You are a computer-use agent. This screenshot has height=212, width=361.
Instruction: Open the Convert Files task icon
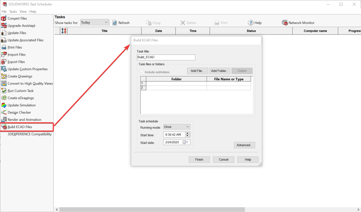click(4, 18)
